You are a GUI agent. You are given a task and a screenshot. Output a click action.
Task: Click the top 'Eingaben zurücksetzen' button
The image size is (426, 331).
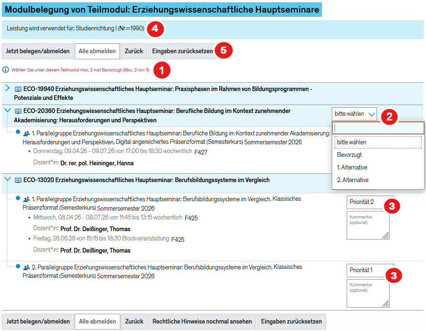coord(182,51)
